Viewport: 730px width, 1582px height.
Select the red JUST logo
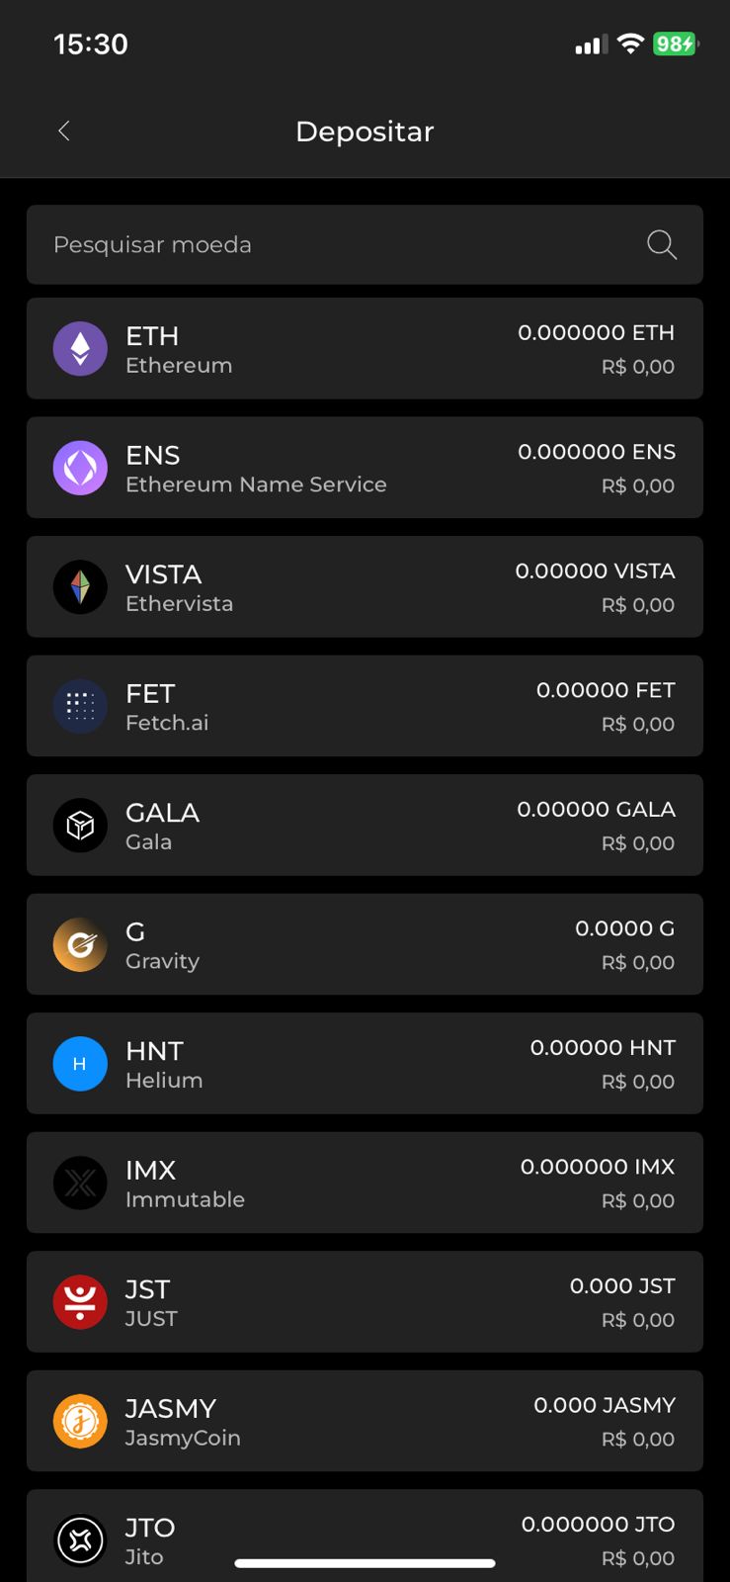pos(80,1302)
